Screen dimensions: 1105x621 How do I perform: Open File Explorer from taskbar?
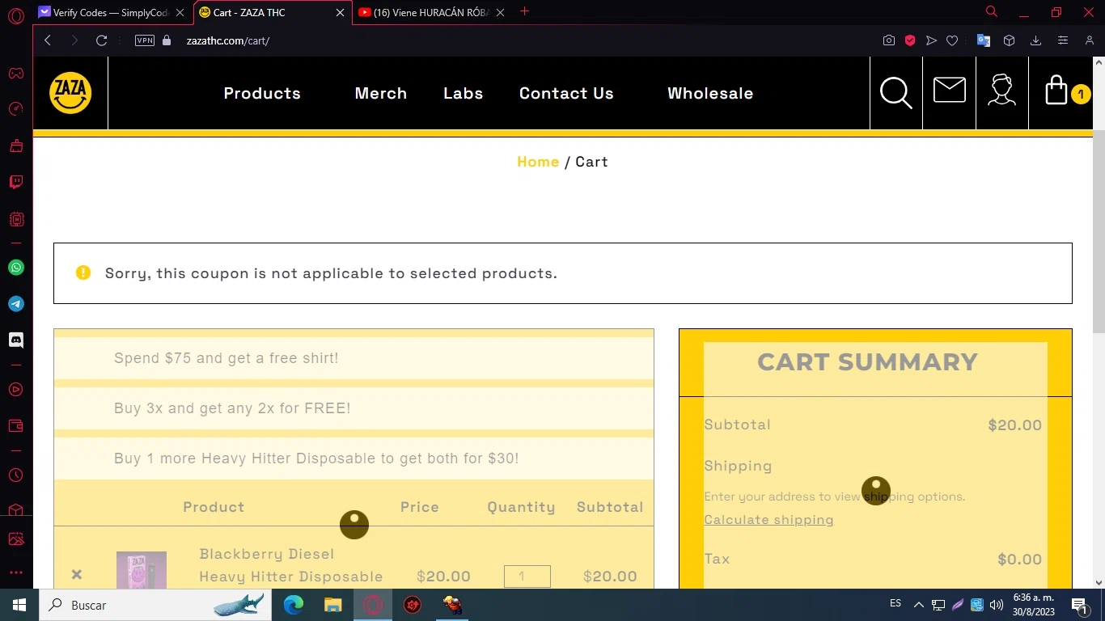point(333,605)
